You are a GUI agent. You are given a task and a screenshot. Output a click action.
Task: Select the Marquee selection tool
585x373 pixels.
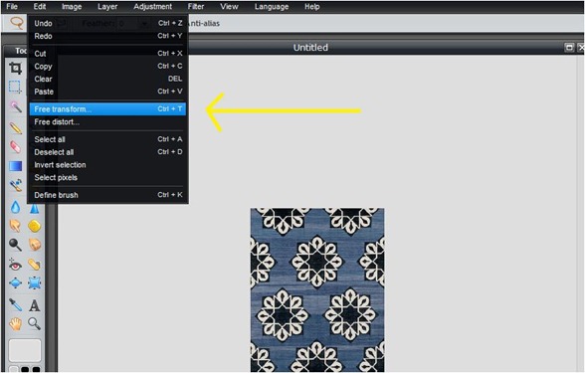15,87
